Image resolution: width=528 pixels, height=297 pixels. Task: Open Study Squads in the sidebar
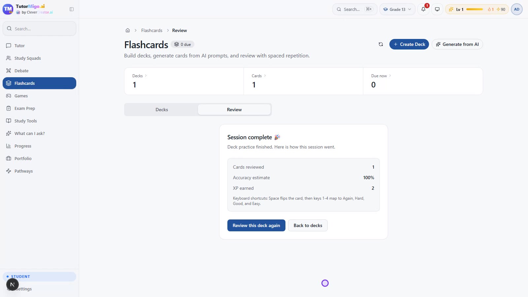[x=39, y=58]
